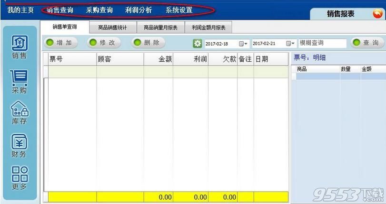Open the 系统设置 menu
This screenshot has height=204, width=386.
point(179,10)
